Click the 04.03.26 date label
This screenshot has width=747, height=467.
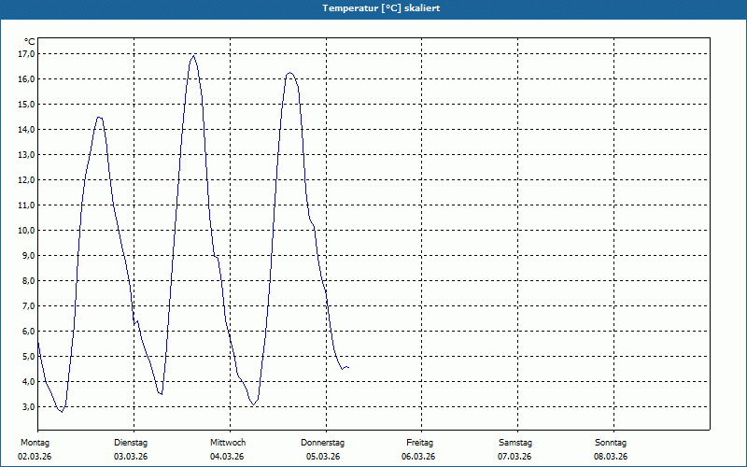pos(227,457)
